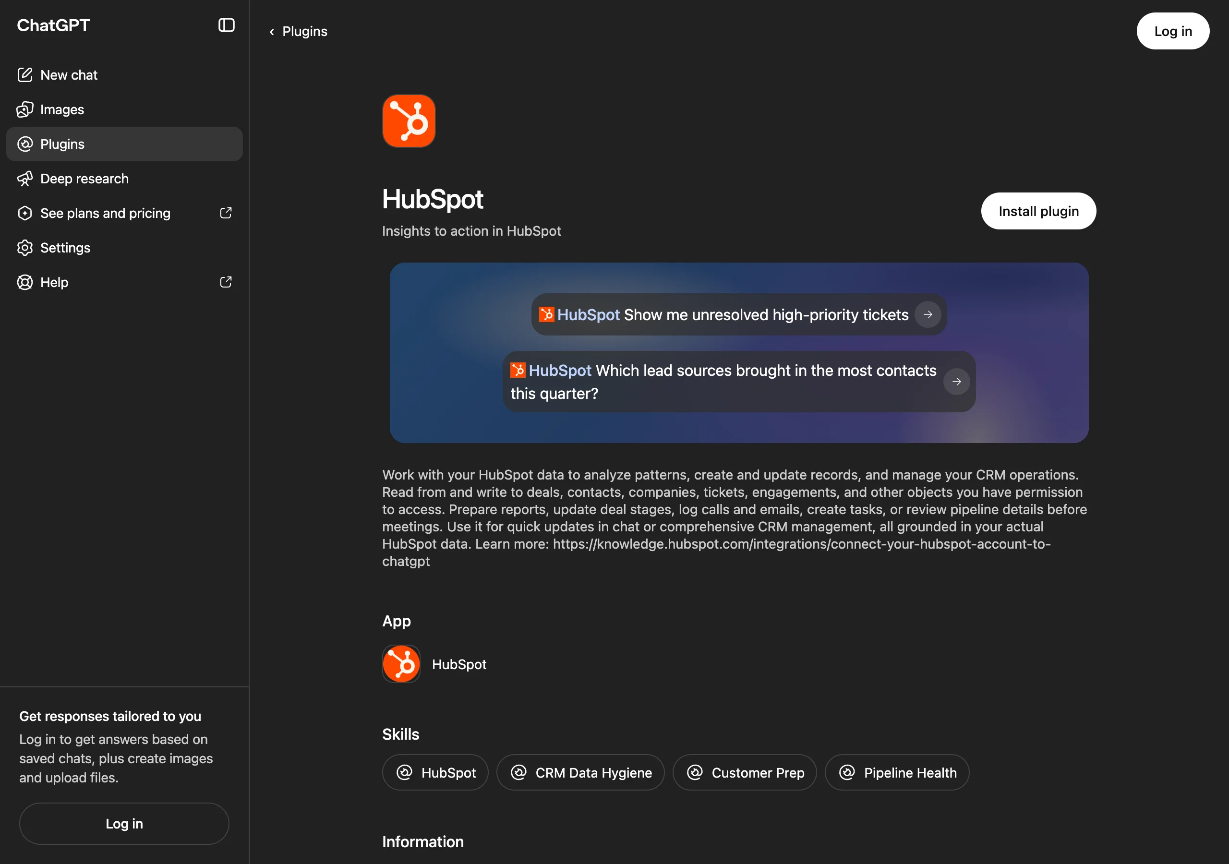Click external link icon next to Help
The width and height of the screenshot is (1229, 864).
click(x=226, y=282)
